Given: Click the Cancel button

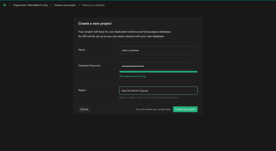Looking at the screenshot, I should 84,109.
